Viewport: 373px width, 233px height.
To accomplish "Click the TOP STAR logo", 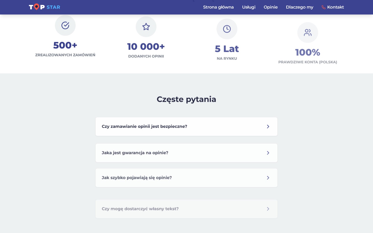I will coord(44,7).
